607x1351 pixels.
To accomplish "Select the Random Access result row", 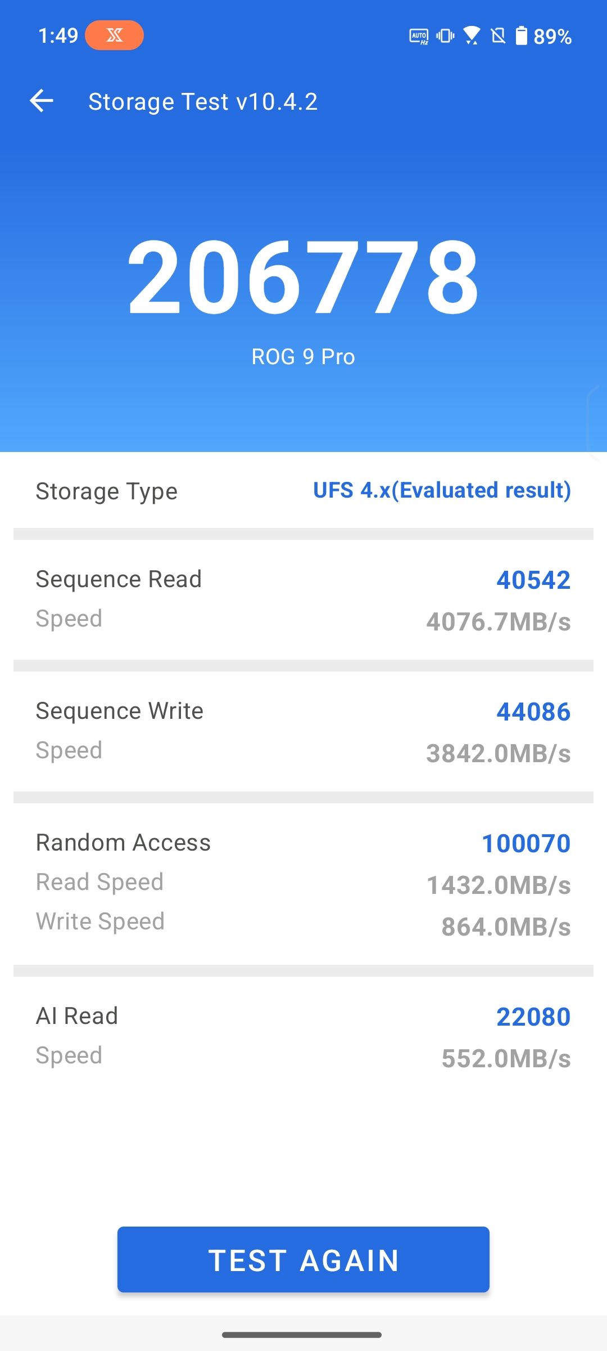I will pos(303,884).
